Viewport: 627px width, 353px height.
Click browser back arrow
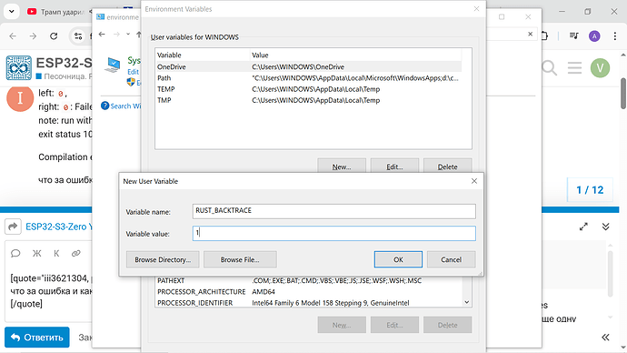[x=13, y=36]
